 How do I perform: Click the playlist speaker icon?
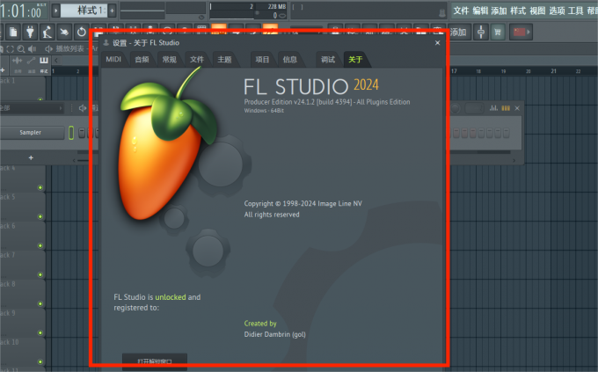[32, 49]
